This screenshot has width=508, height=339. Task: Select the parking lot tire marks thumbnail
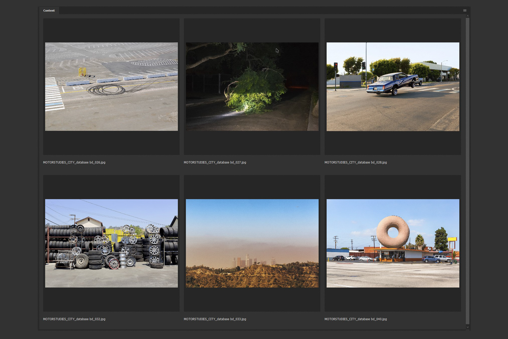tap(111, 86)
